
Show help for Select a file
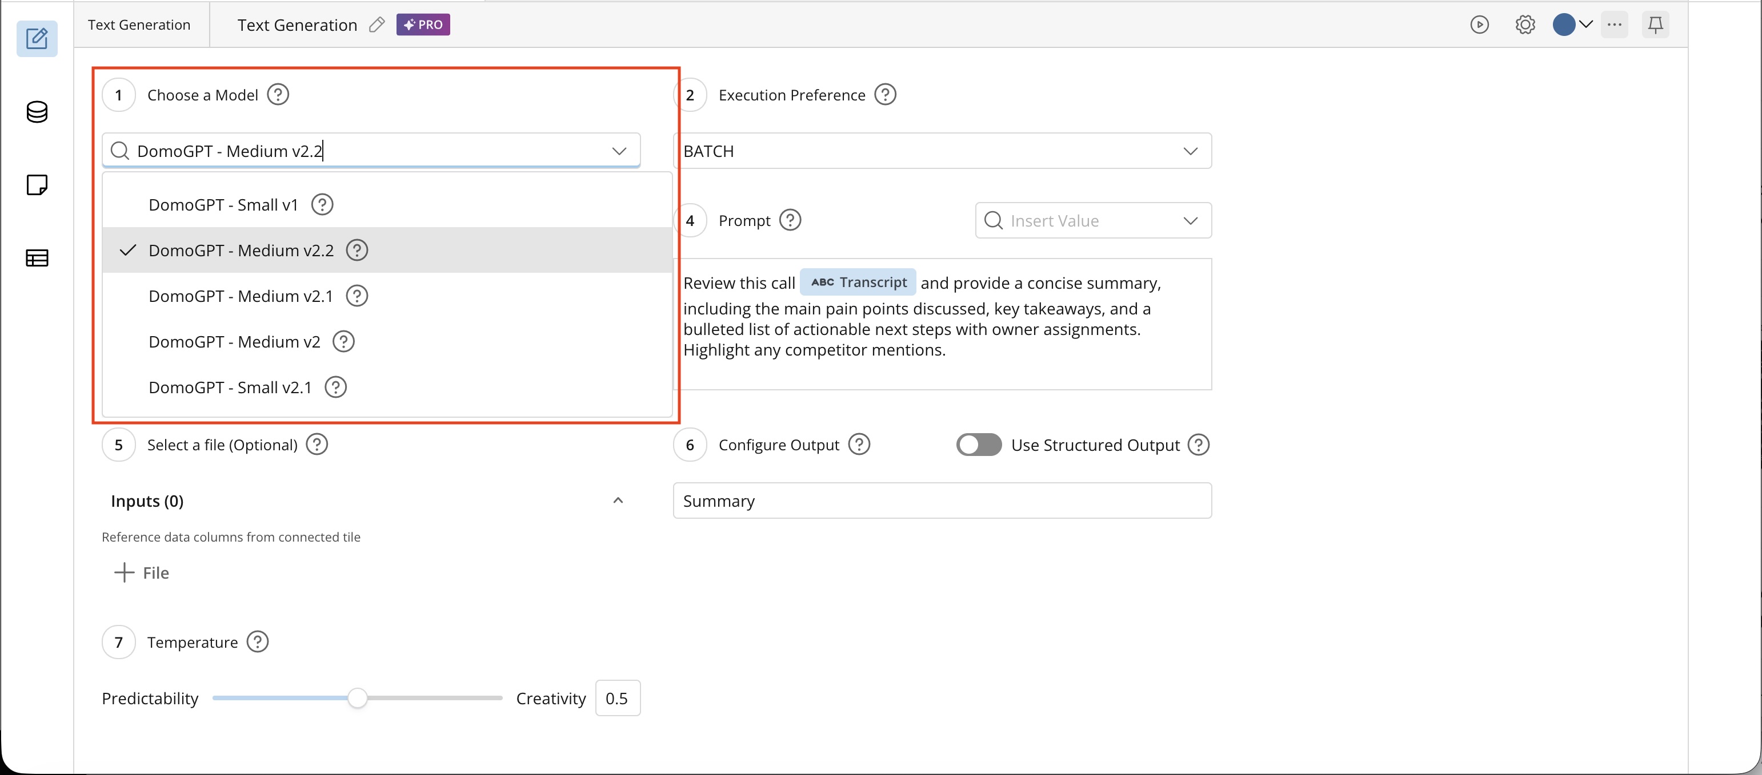[317, 444]
